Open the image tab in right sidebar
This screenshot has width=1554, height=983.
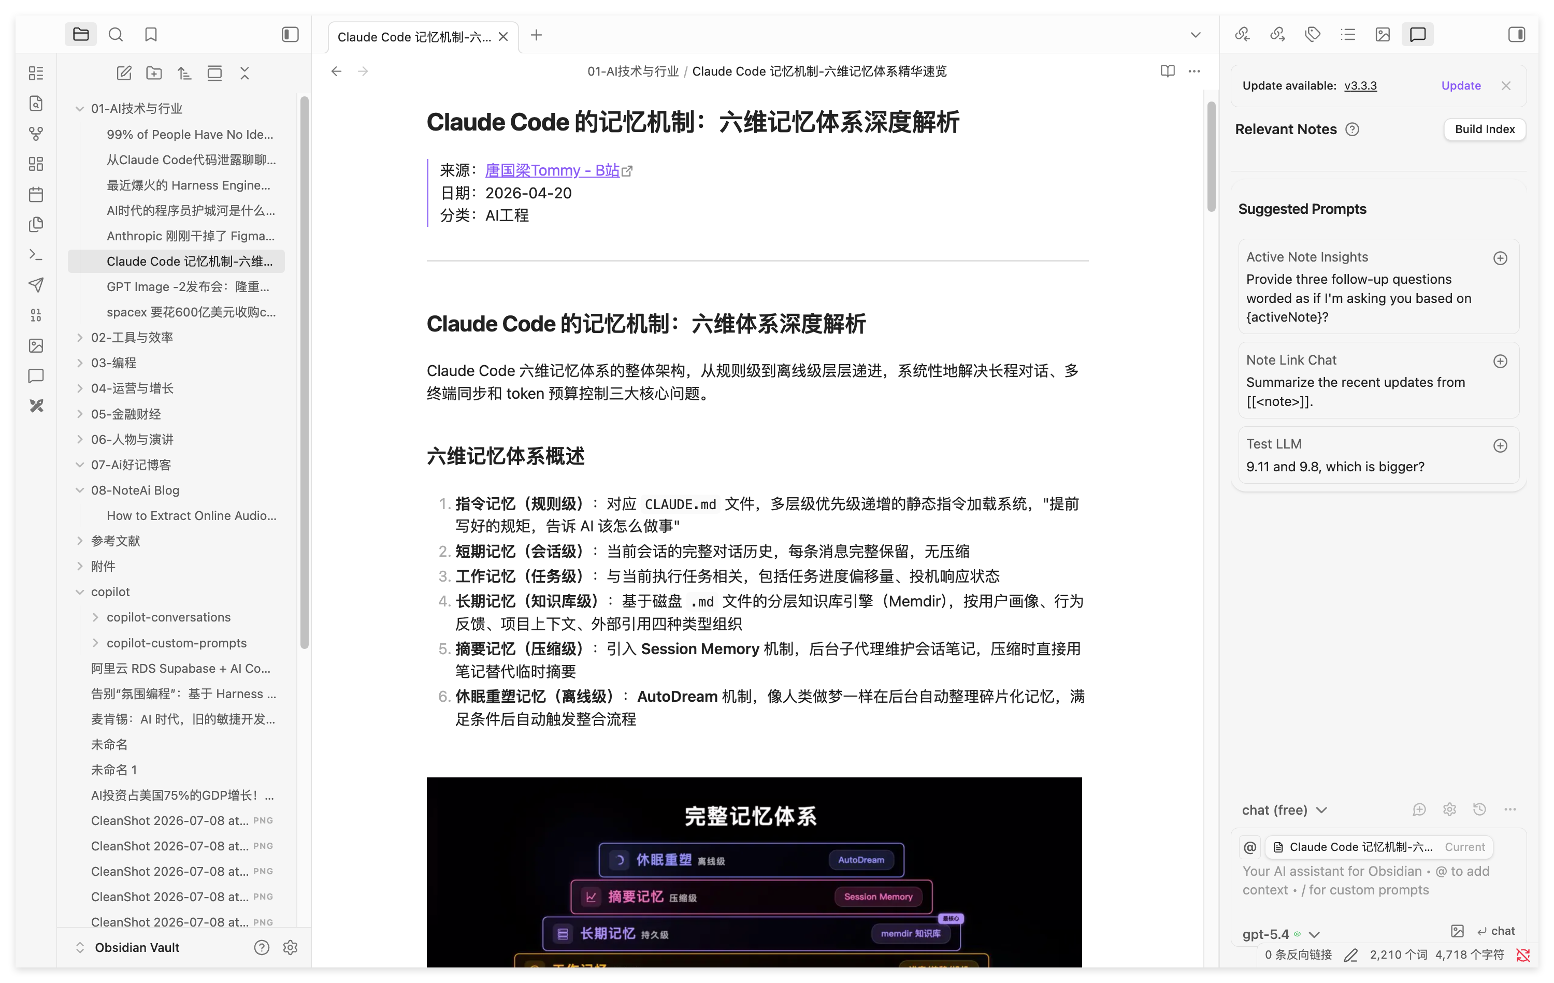pos(1383,34)
